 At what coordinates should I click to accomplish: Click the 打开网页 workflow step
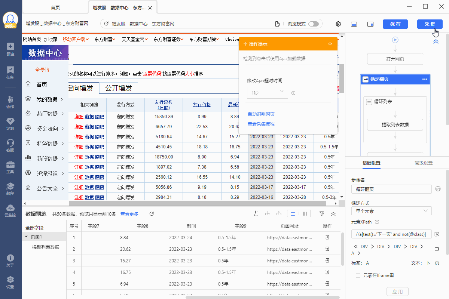click(395, 59)
